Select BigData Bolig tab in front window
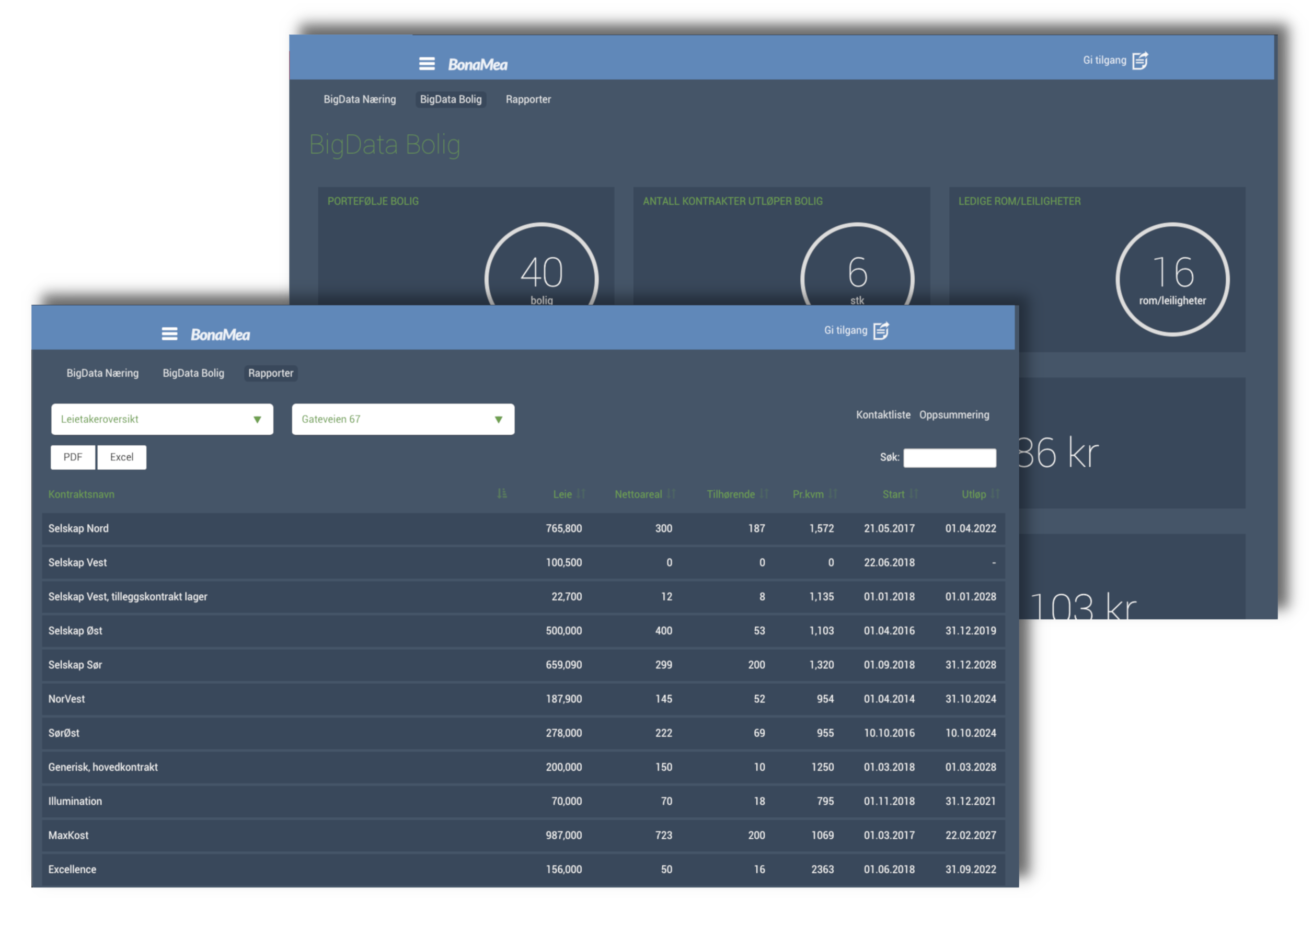Screen dimensions: 1313x937 tap(193, 373)
